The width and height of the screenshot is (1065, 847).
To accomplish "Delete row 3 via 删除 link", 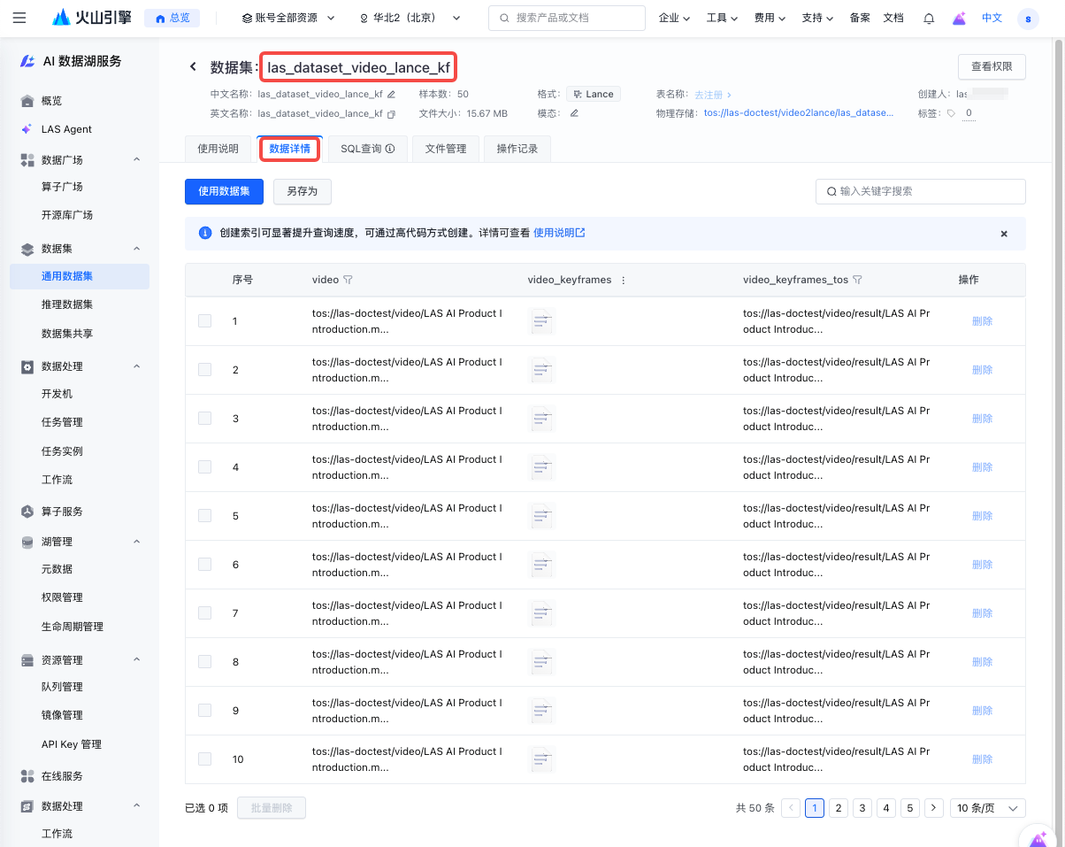I will click(982, 419).
